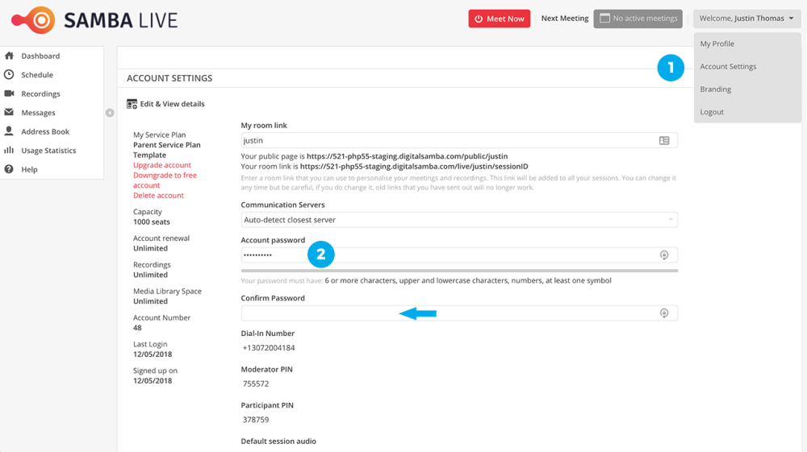The height and width of the screenshot is (452, 807).
Task: Click the power icon on Meet Now
Action: (479, 19)
